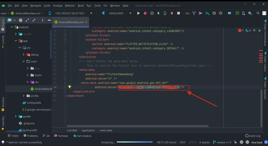
Task: Run the app with the green play button
Action: [138, 13]
